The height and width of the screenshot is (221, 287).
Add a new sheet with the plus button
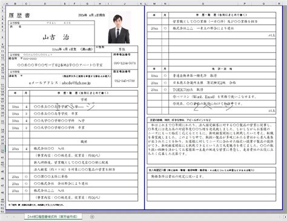coord(92,217)
